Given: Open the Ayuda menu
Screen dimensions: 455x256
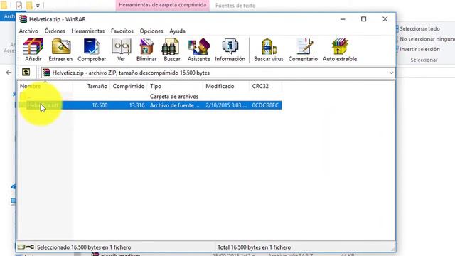Looking at the screenshot, I should (x=177, y=31).
